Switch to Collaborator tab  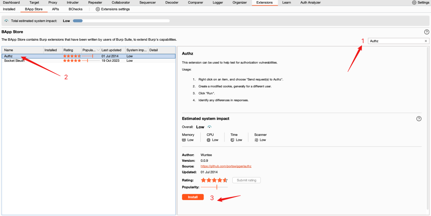click(x=121, y=2)
